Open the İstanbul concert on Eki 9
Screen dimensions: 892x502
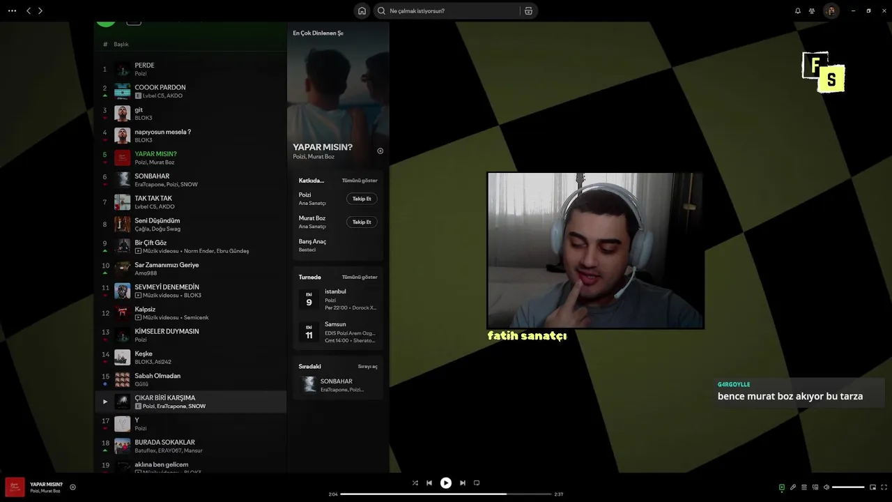click(338, 299)
